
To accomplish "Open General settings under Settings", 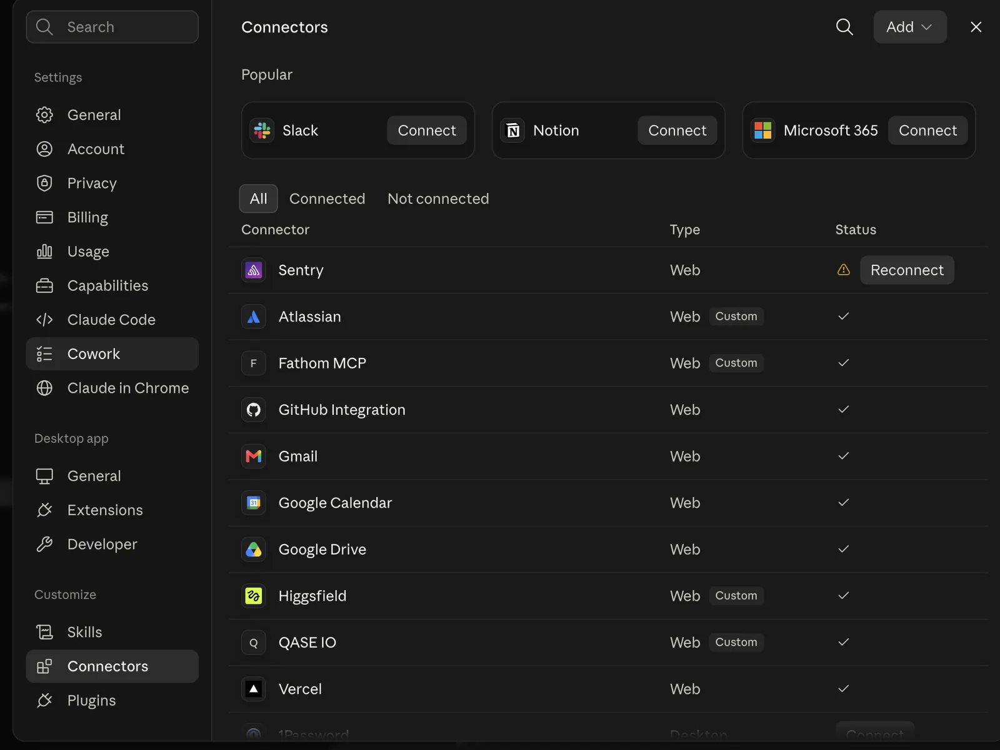I will pos(112,115).
